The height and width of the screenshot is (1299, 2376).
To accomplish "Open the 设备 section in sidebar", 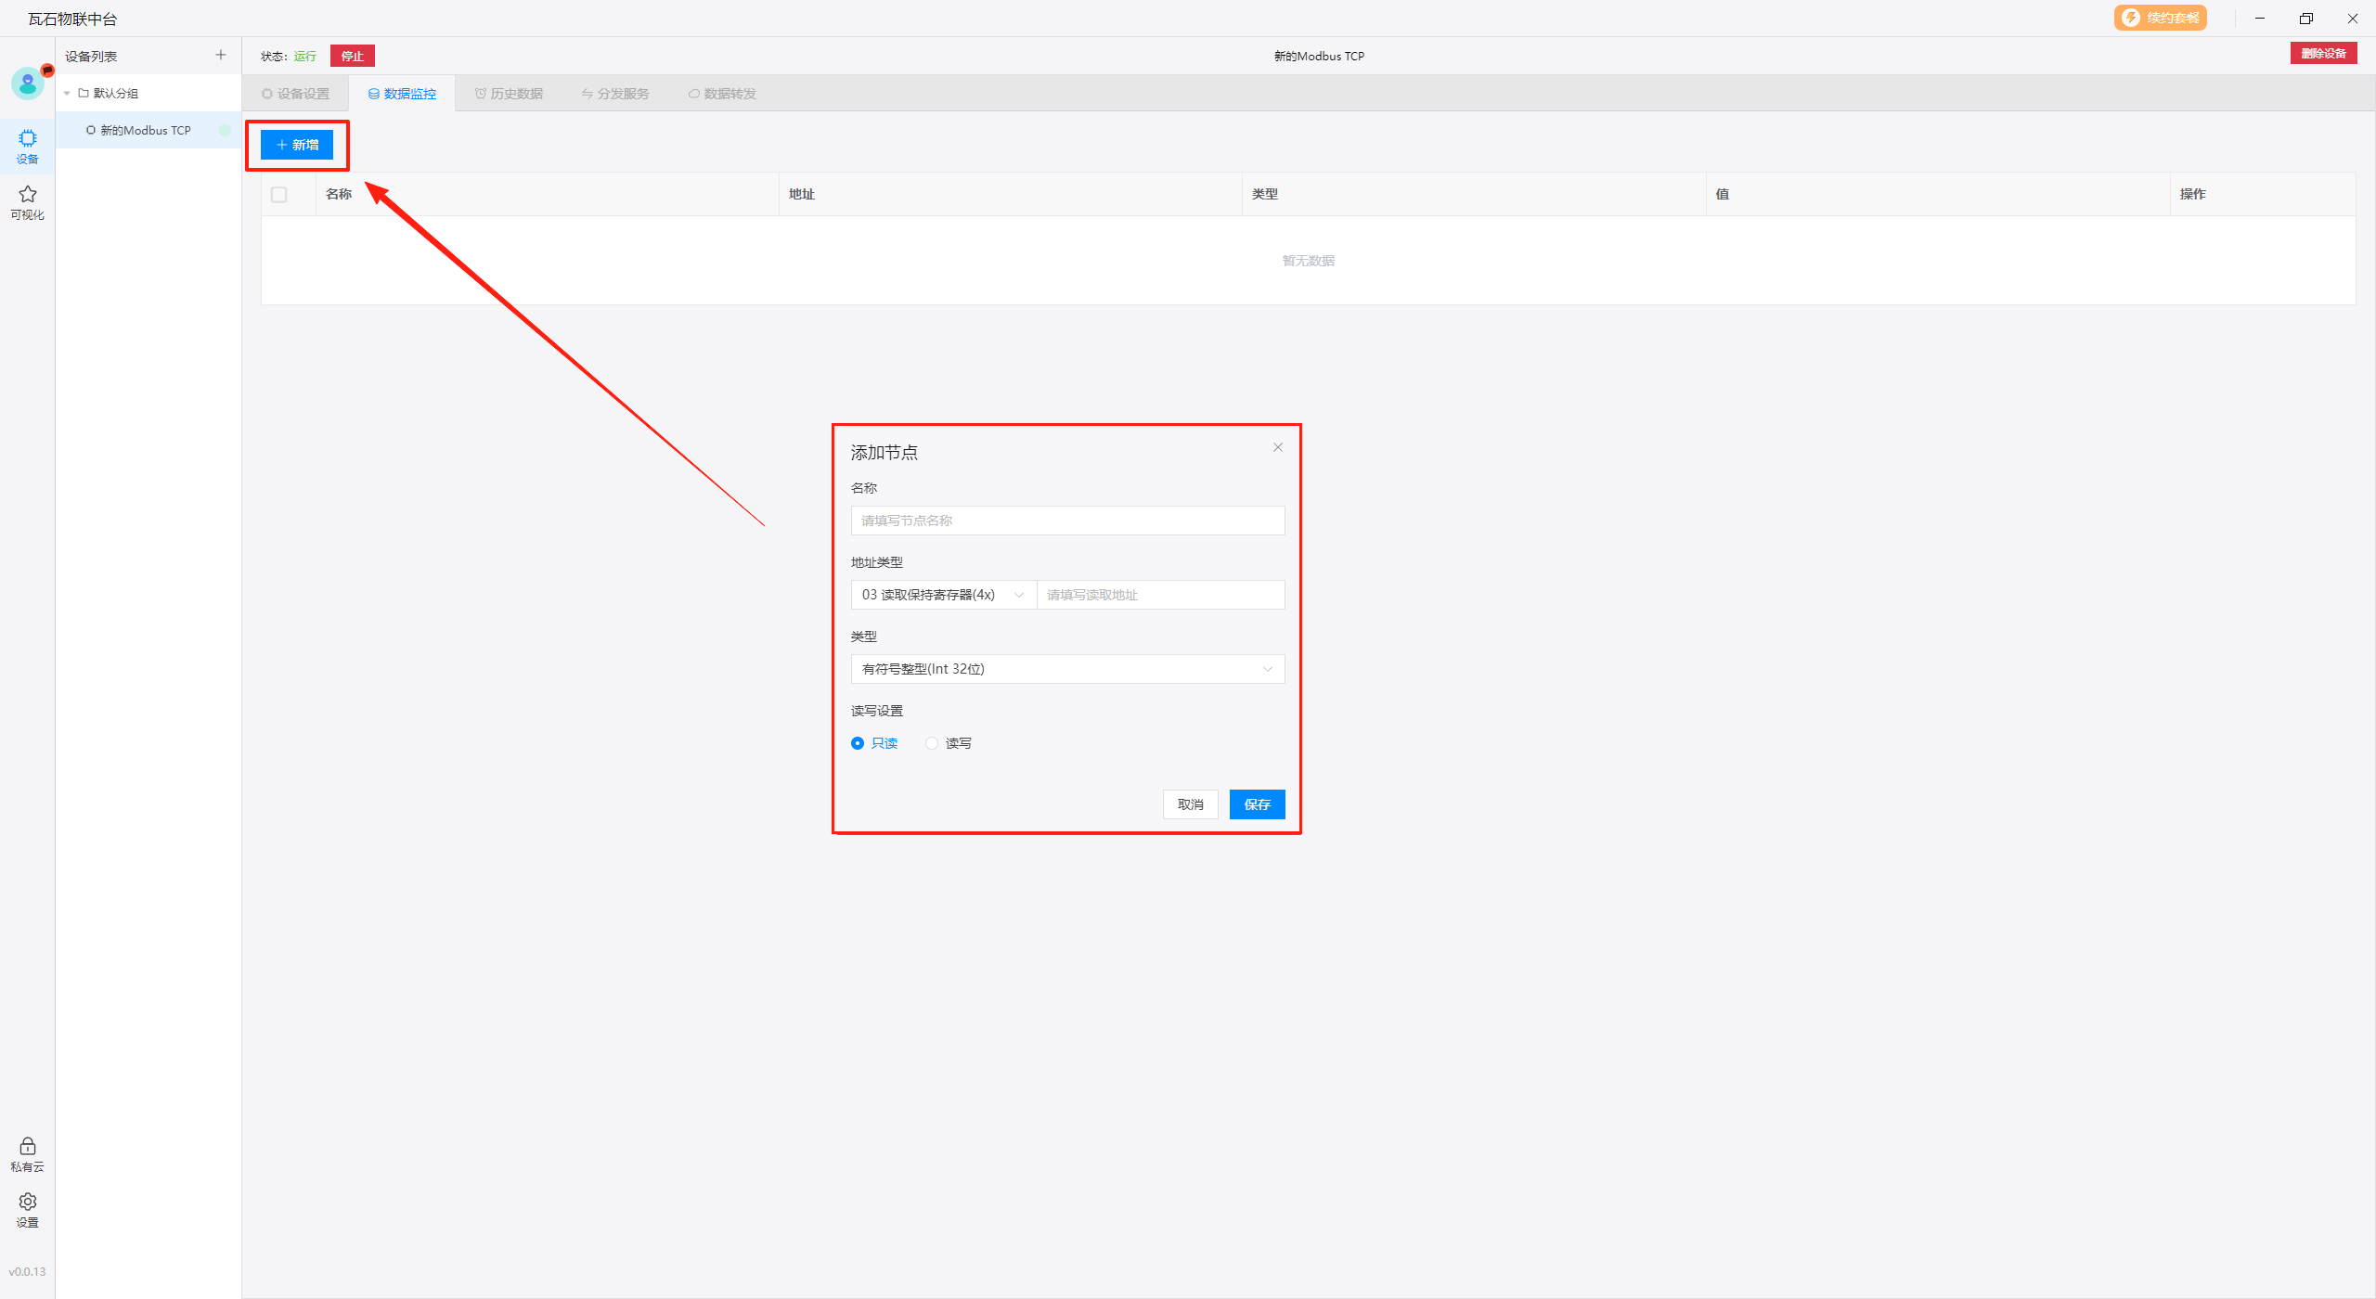I will point(27,146).
